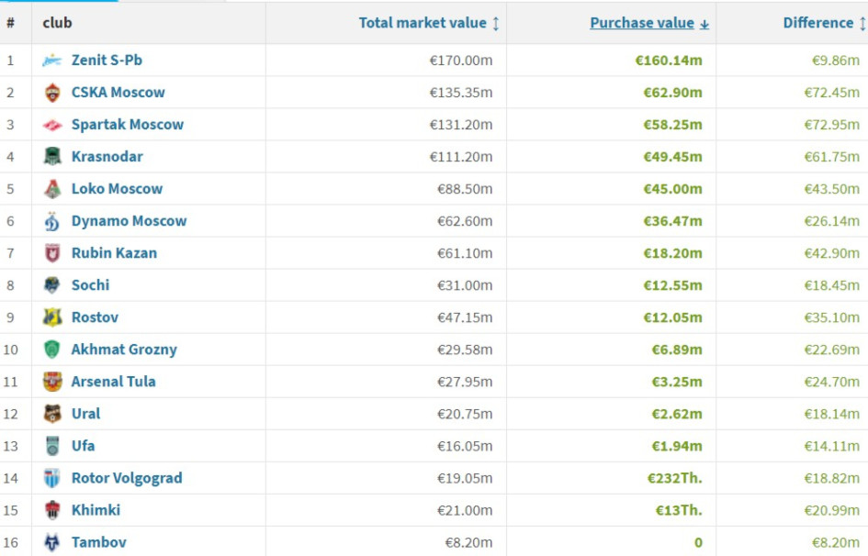
Task: Select Tambov purchase value 0
Action: tap(698, 543)
